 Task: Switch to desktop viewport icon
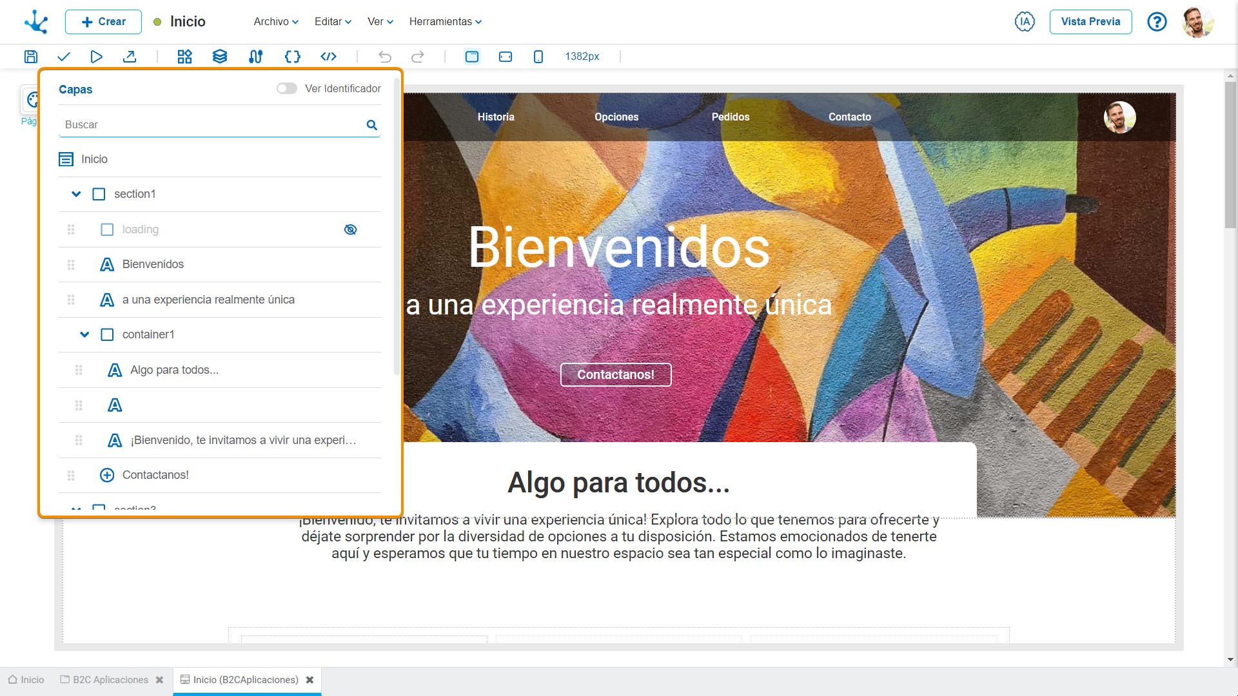(x=472, y=57)
